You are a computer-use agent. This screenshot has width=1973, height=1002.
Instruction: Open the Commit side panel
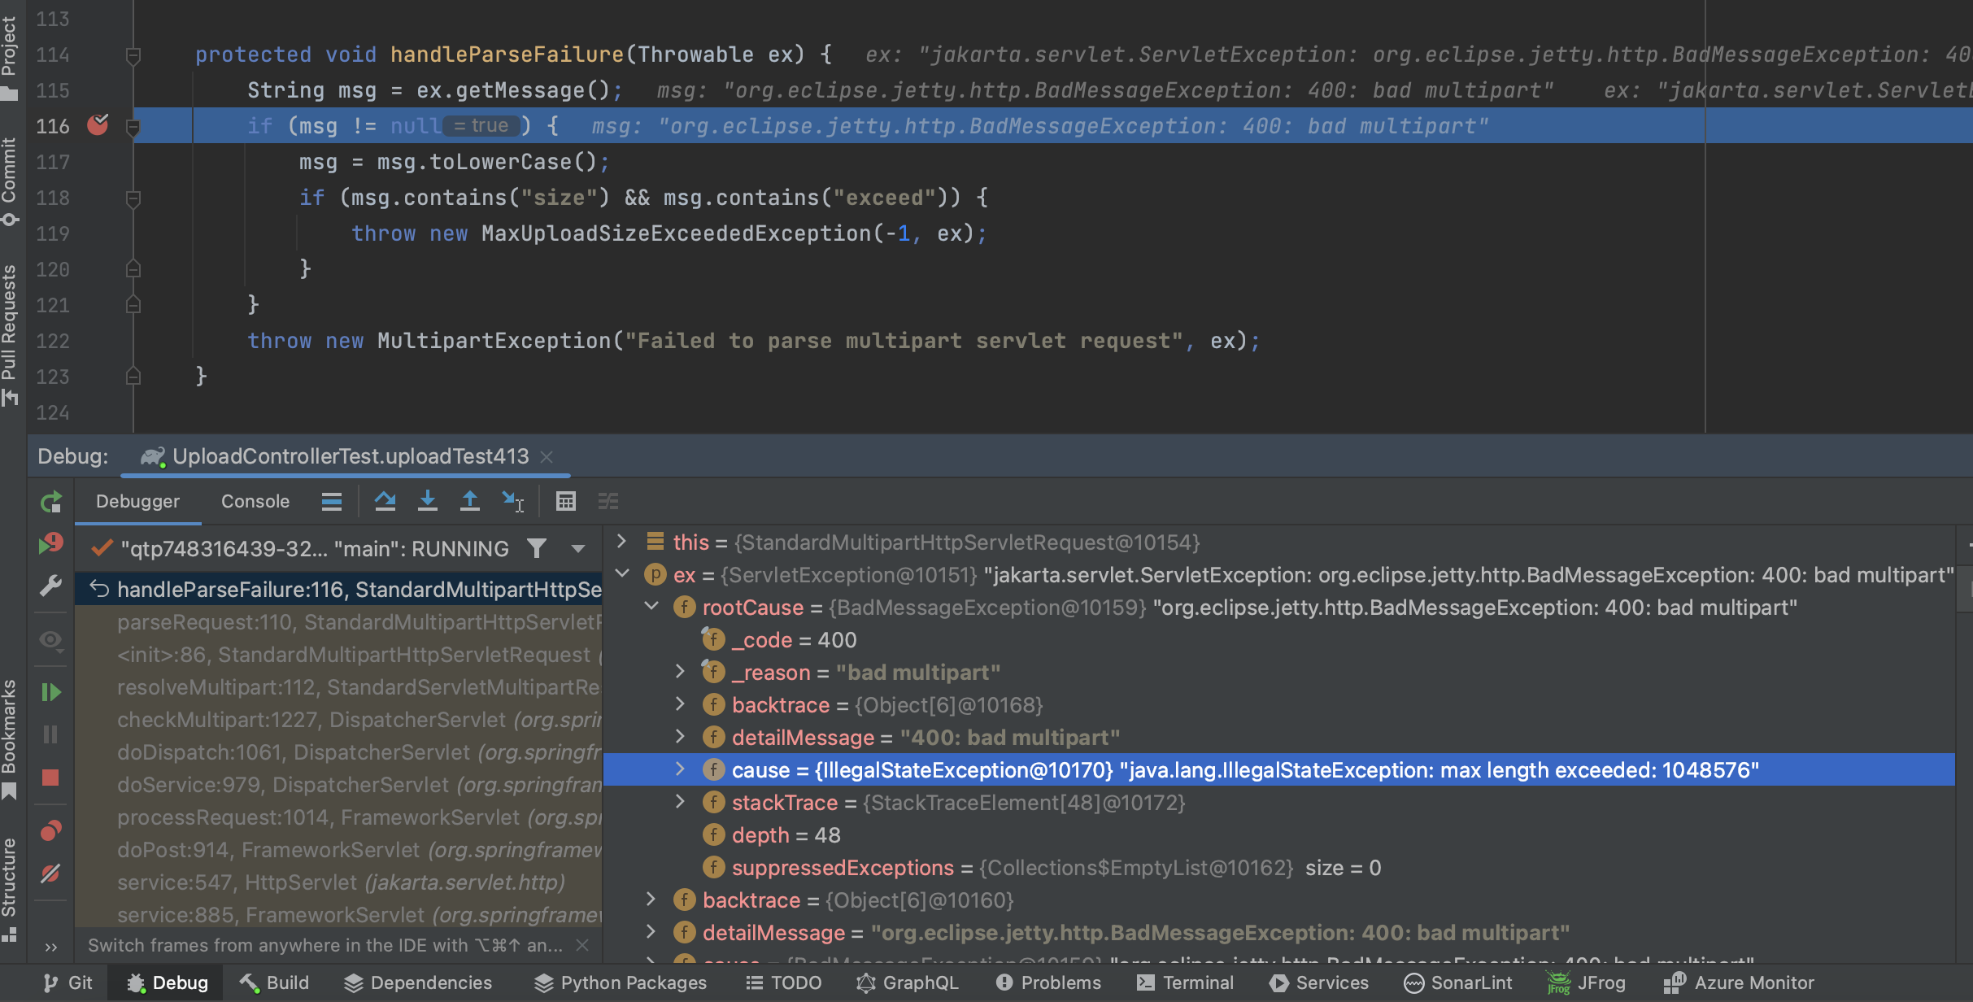pyautogui.click(x=10, y=182)
